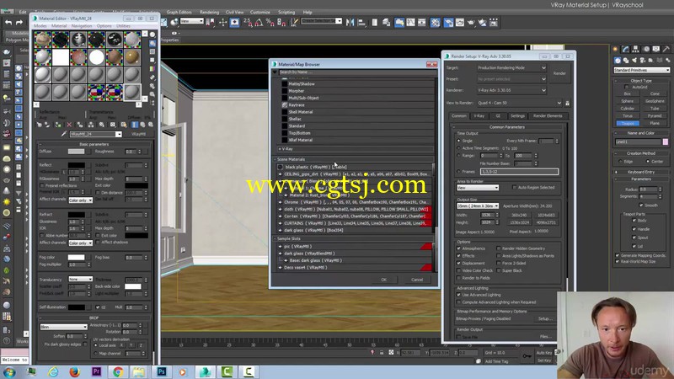
Task: Click Cancel in Material/Map Browser
Action: pos(416,280)
